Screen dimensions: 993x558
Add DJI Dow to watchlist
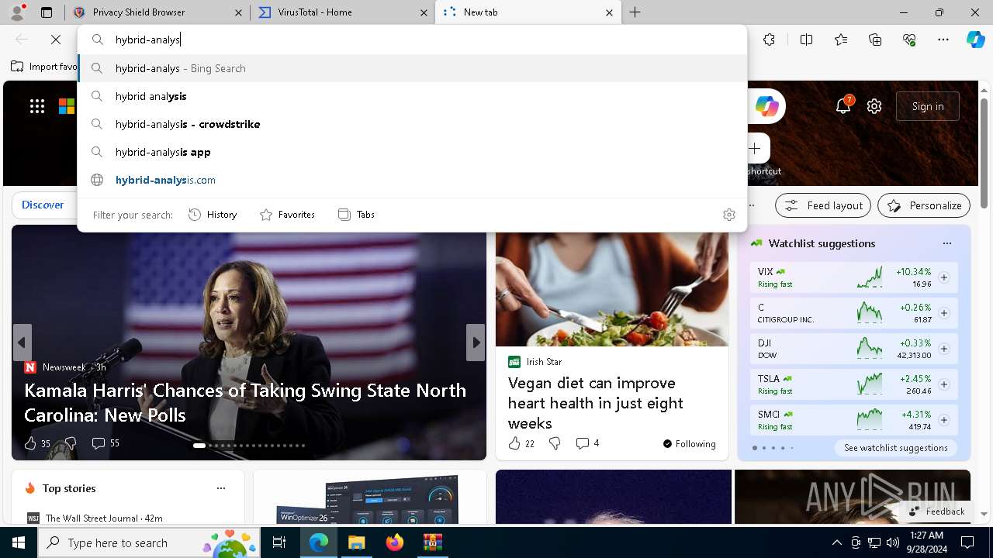point(943,349)
